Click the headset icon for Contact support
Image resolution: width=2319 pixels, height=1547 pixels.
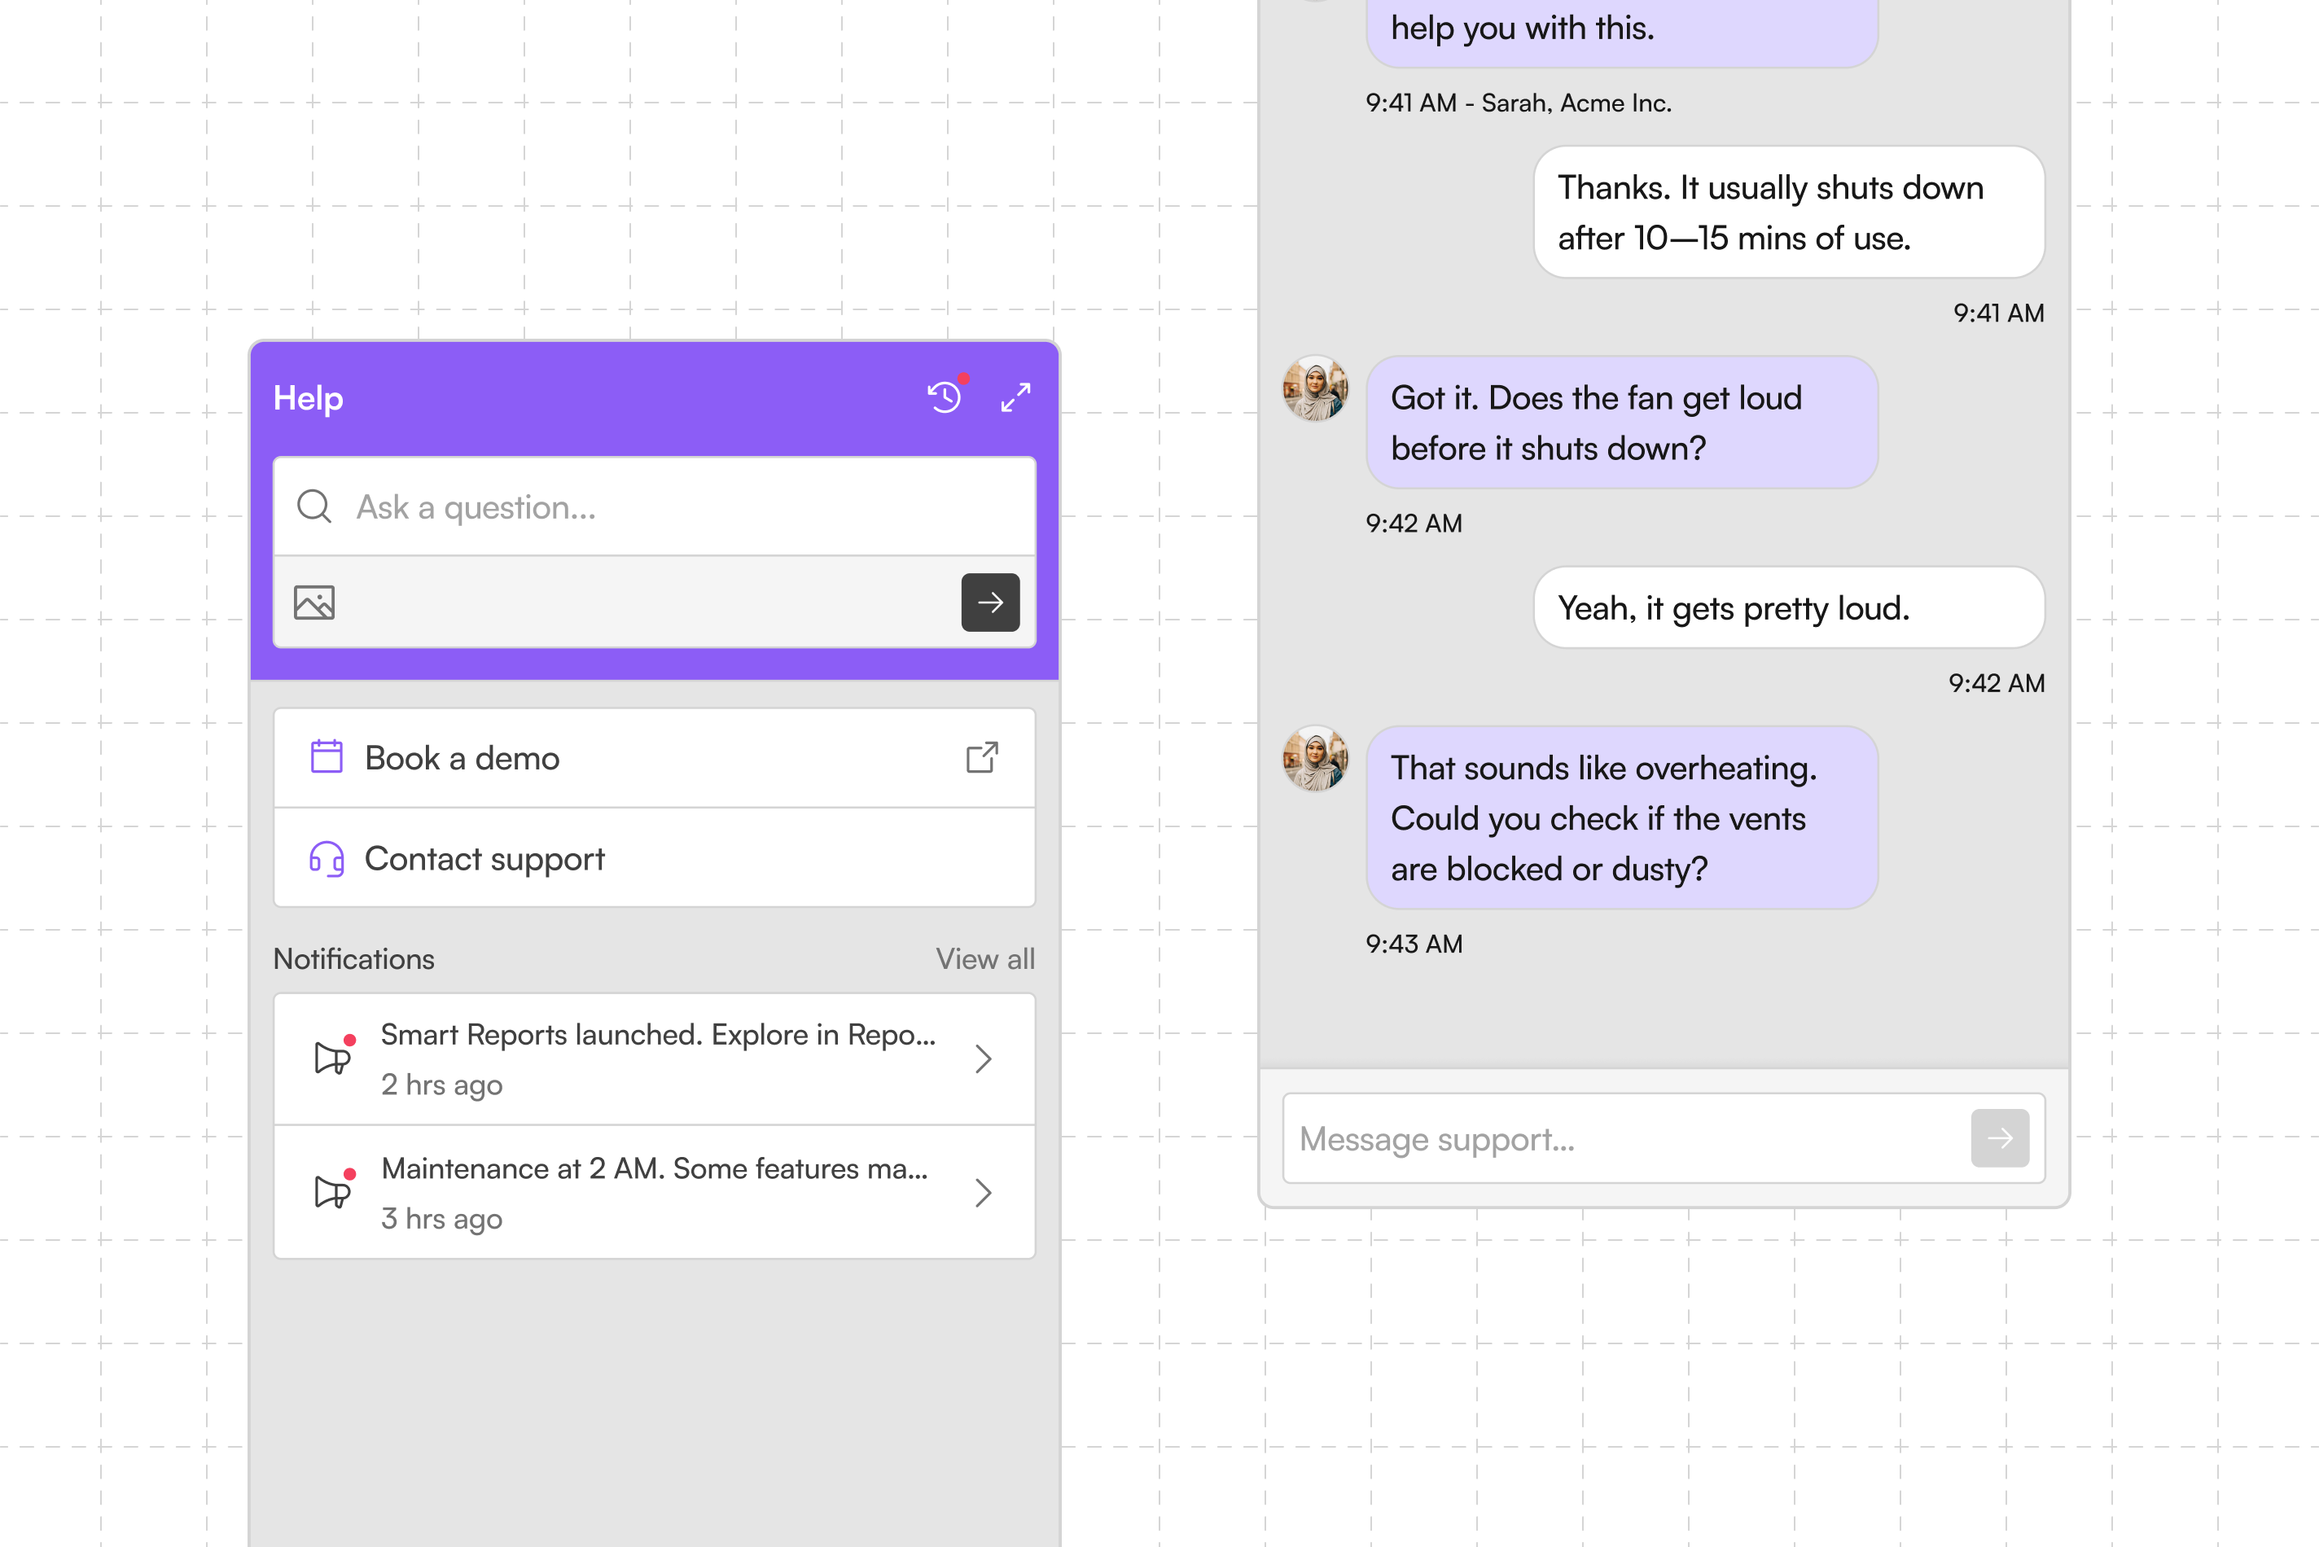(327, 858)
